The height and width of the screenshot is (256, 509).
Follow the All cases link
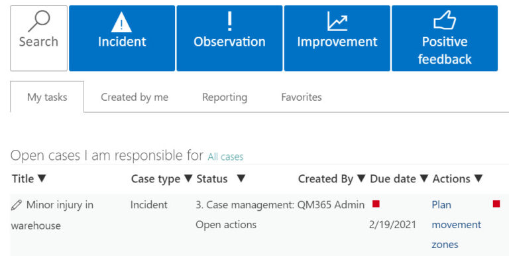(x=225, y=157)
